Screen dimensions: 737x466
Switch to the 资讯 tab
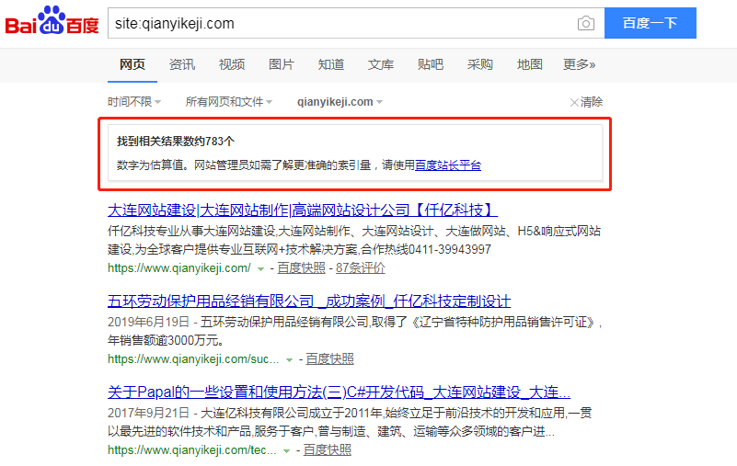point(182,64)
